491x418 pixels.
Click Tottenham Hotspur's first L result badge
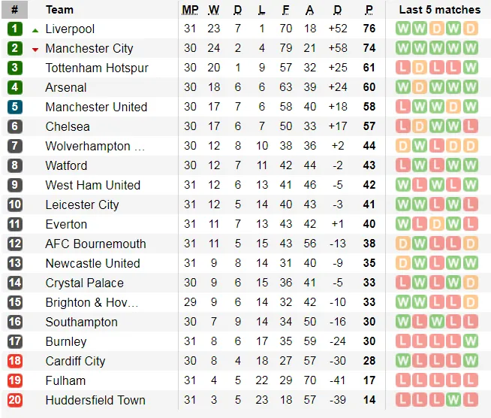pyautogui.click(x=403, y=68)
